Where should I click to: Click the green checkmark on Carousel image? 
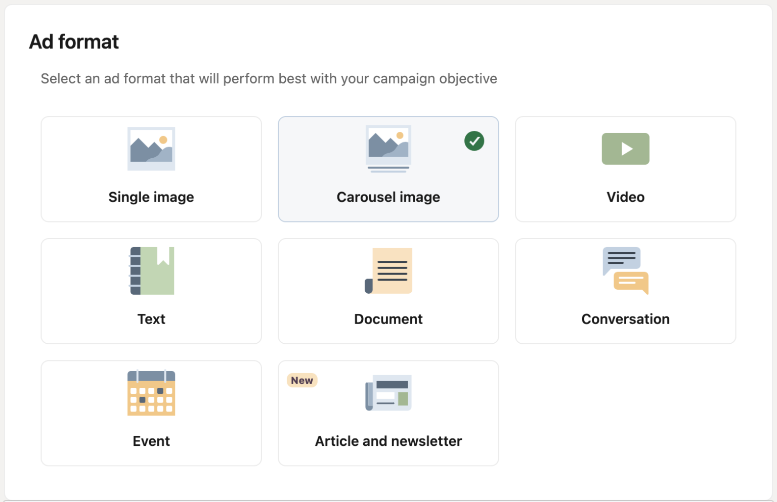474,141
